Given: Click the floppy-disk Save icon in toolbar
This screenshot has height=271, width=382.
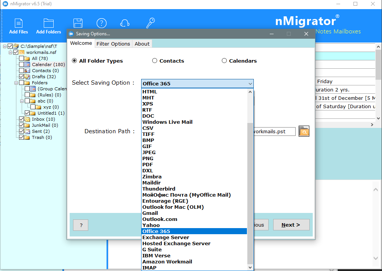Looking at the screenshot, I should click(x=78, y=23).
